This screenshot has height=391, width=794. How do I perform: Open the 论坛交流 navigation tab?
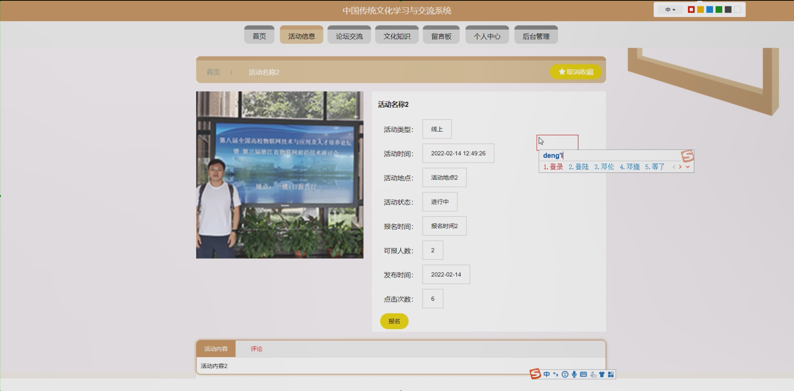pyautogui.click(x=349, y=36)
